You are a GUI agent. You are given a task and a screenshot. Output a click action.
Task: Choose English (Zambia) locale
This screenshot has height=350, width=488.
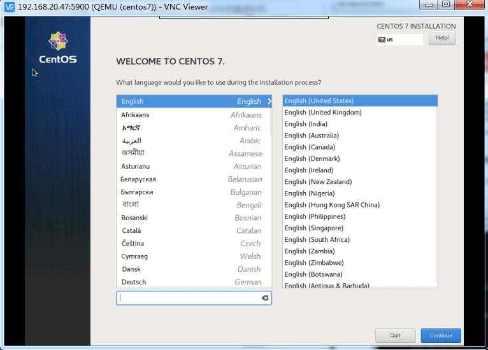click(x=360, y=251)
